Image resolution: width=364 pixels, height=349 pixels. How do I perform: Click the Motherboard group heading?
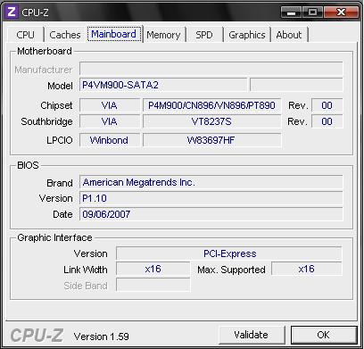click(45, 51)
